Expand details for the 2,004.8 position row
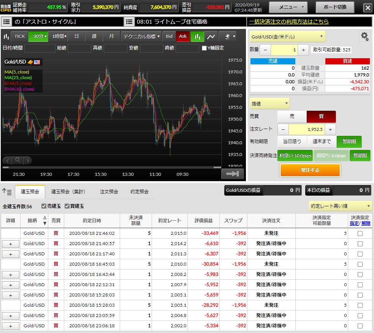The image size is (374, 333). pos(11,316)
